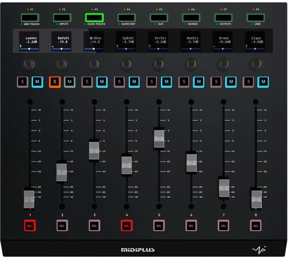Toggle mute on channel 5 GtrStc

click(x=166, y=82)
